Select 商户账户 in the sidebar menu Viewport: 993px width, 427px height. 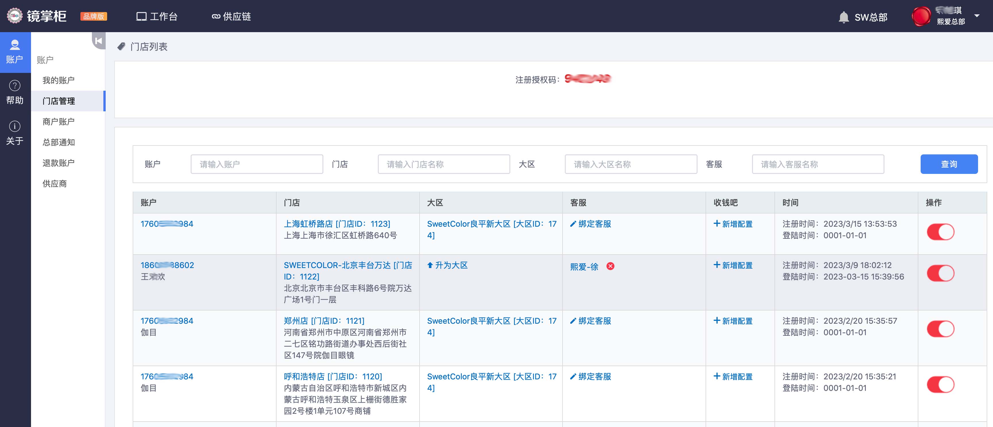coord(58,122)
